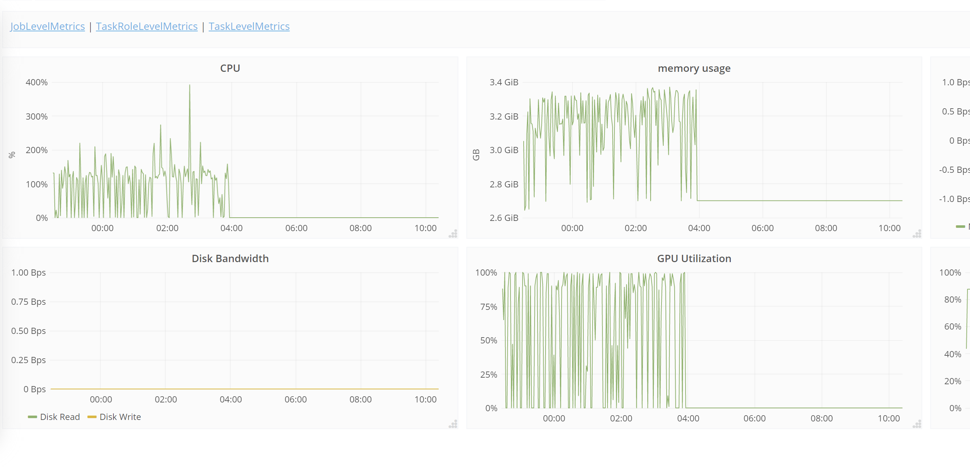Image resolution: width=970 pixels, height=471 pixels.
Task: Click the GPU Utilization panel resize icon
Action: point(916,424)
